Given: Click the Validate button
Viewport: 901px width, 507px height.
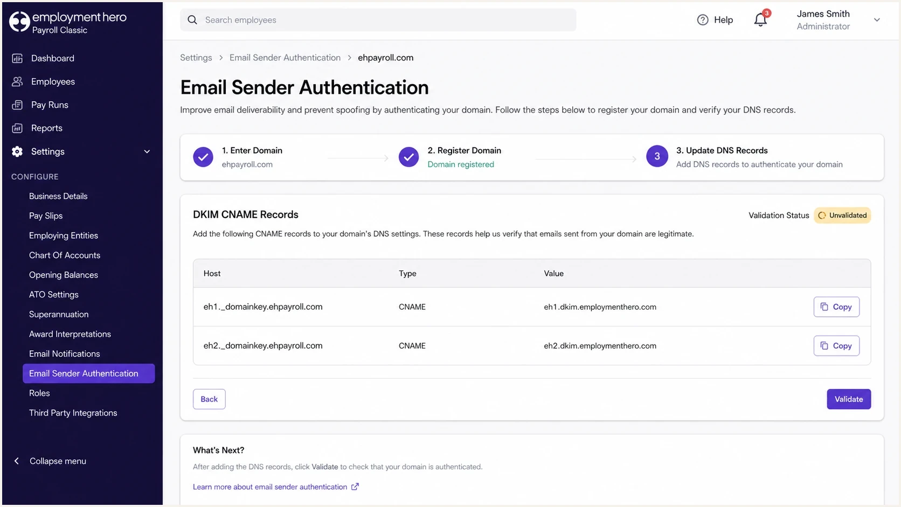Looking at the screenshot, I should click(x=849, y=399).
